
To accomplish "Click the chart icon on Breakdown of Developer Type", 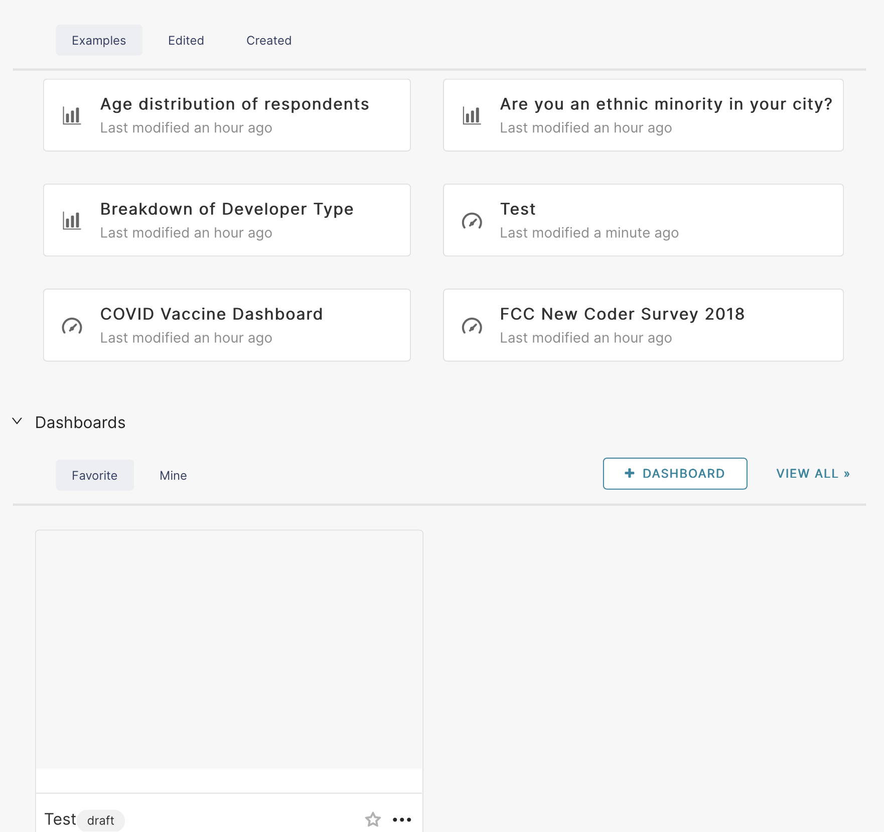I will coord(72,220).
